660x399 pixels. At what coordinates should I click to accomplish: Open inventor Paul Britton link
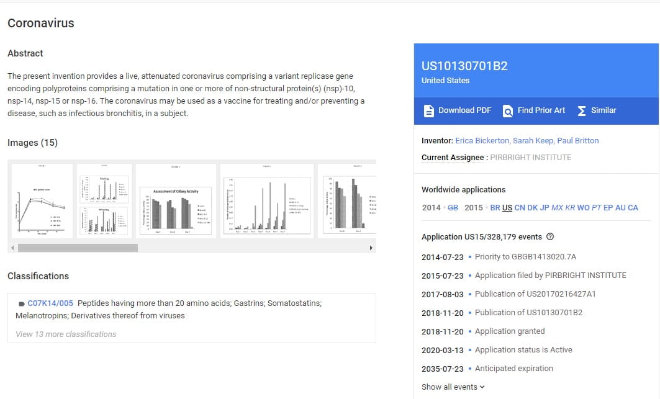coord(578,141)
